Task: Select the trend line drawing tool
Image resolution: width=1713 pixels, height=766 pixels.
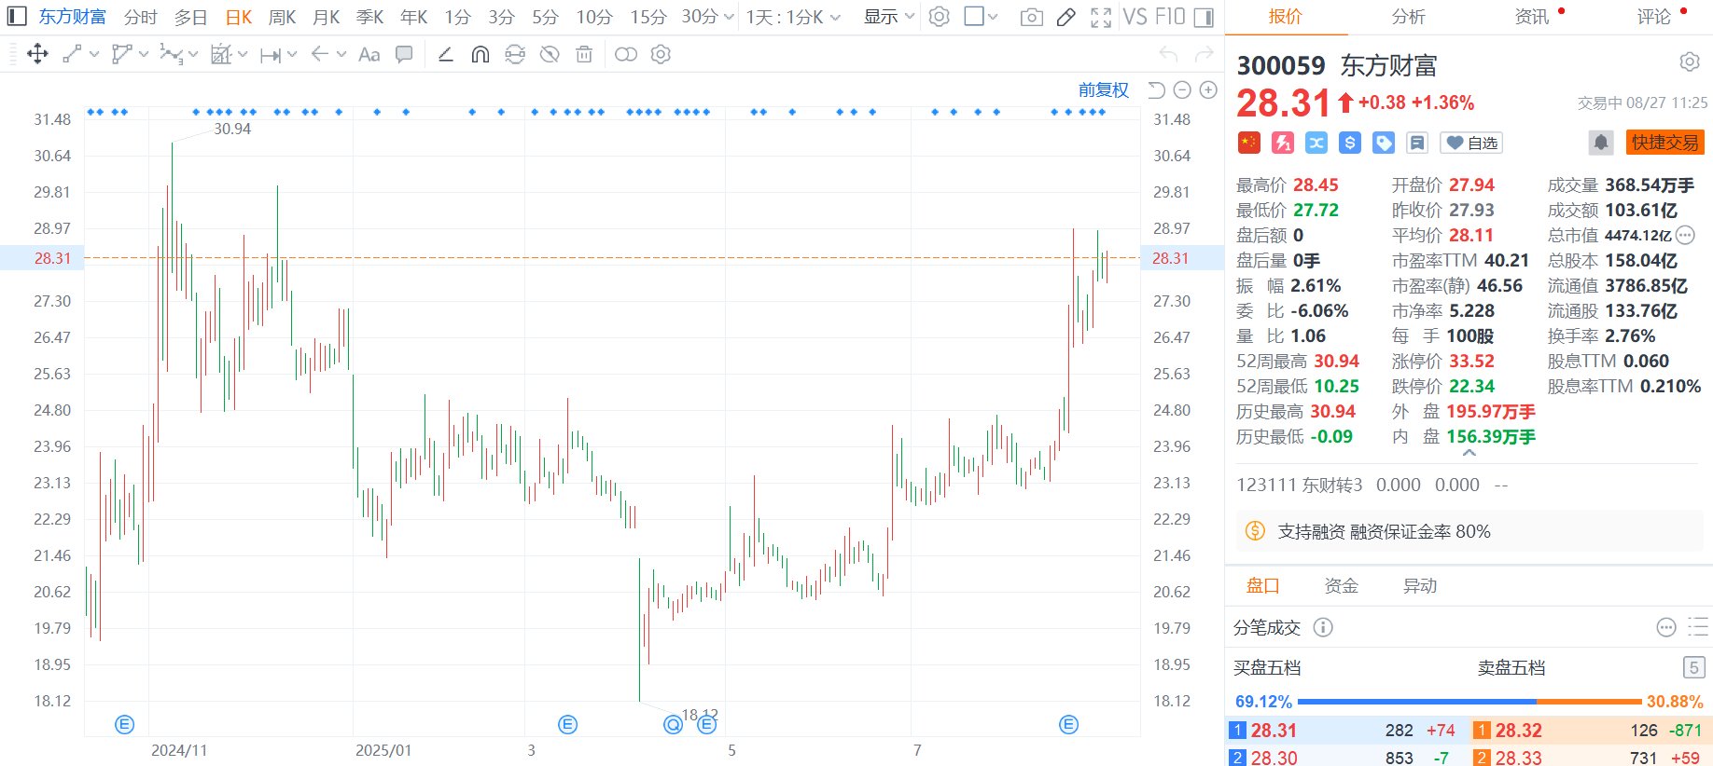Action: coord(73,54)
